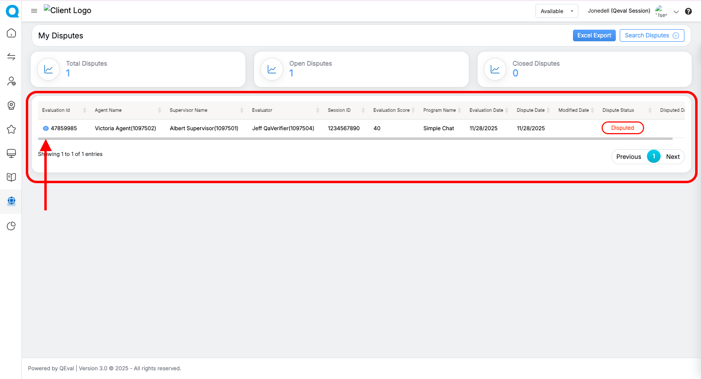Expand the user profile chevron
701x379 pixels.
pyautogui.click(x=676, y=12)
